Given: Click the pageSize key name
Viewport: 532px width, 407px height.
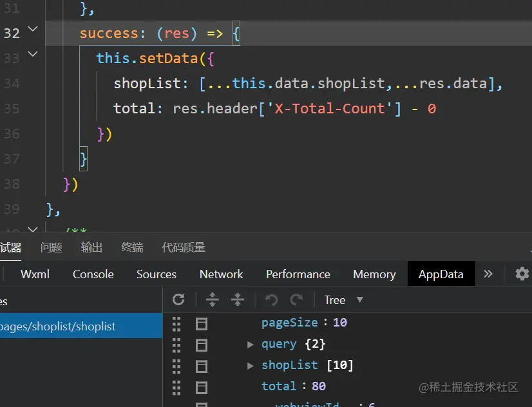Looking at the screenshot, I should [290, 323].
